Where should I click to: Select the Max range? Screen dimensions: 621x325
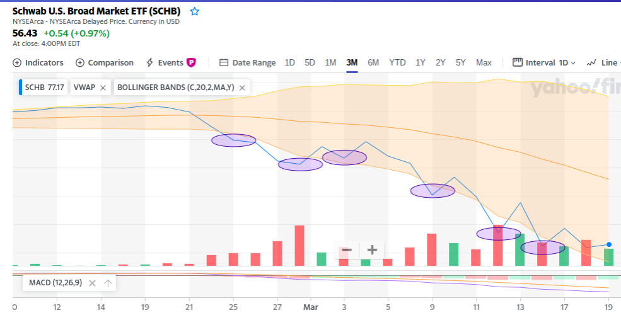pyautogui.click(x=484, y=62)
